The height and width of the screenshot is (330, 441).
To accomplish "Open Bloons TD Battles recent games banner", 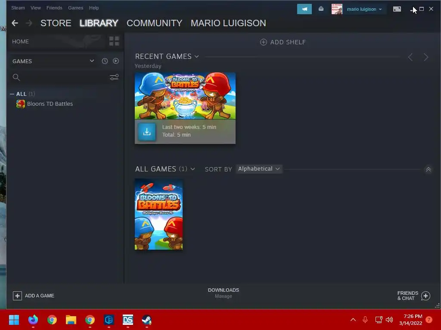I will (x=185, y=96).
